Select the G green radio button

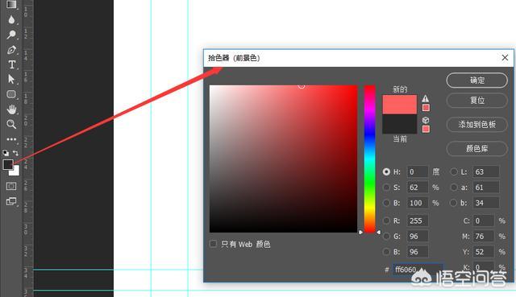click(386, 236)
